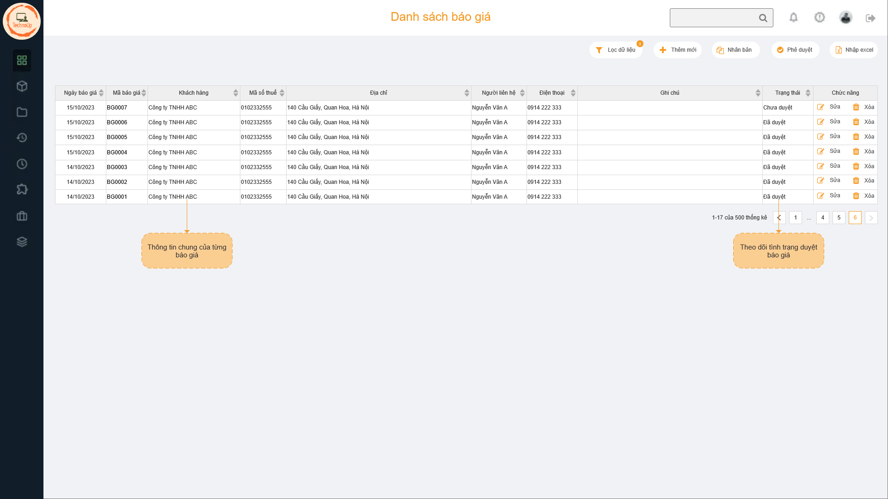Open the puzzle piece icon in sidebar
Viewport: 888px width, 499px height.
pyautogui.click(x=22, y=189)
